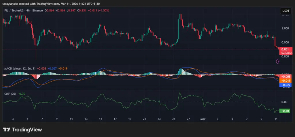This screenshot has height=137, width=295.
Task: Click the red 0.851 current price label
Action: (x=285, y=49)
